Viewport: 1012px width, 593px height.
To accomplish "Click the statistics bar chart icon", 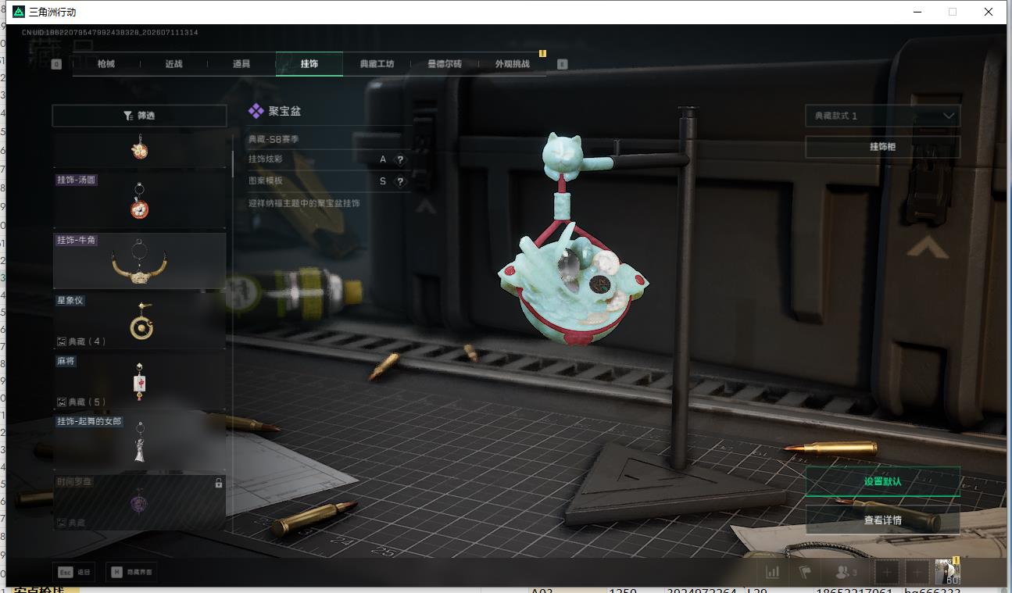I will (773, 572).
